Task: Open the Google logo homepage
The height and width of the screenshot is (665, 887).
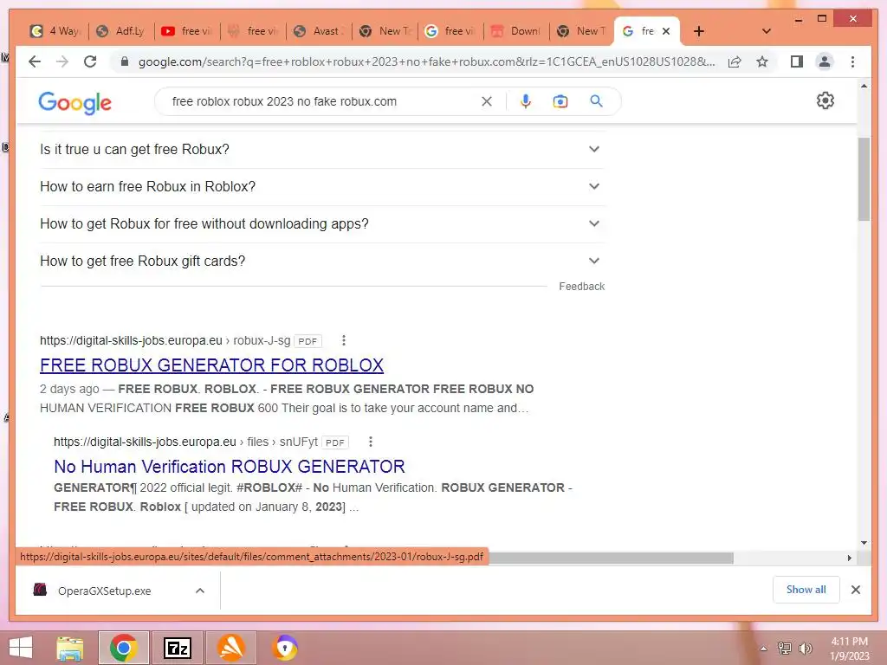Action: (x=74, y=103)
